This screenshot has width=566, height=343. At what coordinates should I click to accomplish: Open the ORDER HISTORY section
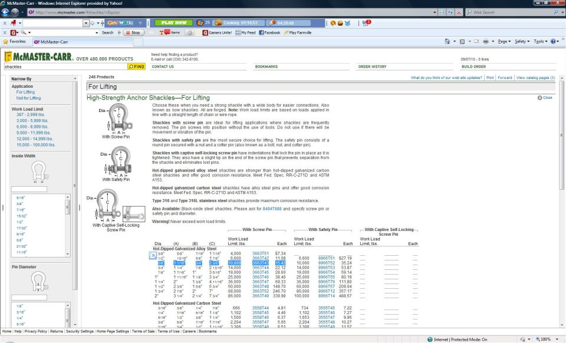[372, 67]
